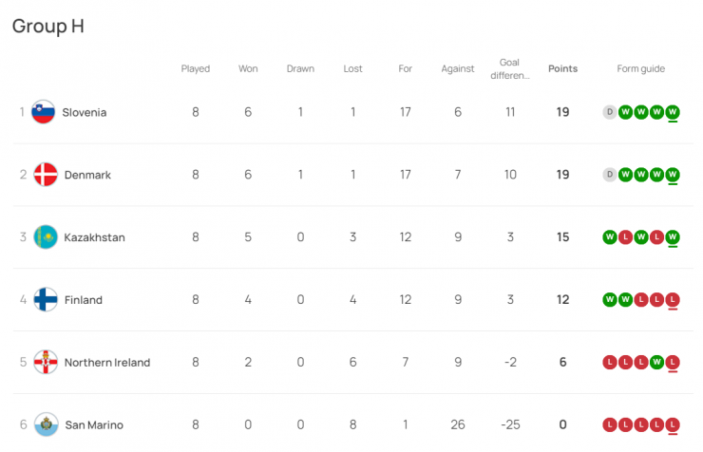703x452 pixels.
Task: Select the Kazakhstan team name
Action: 94,237
